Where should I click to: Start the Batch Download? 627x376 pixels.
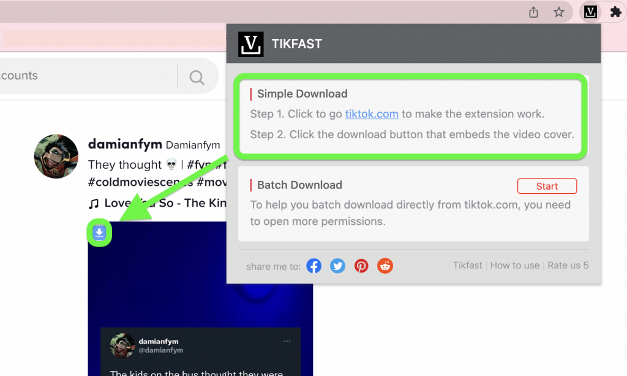pos(547,186)
